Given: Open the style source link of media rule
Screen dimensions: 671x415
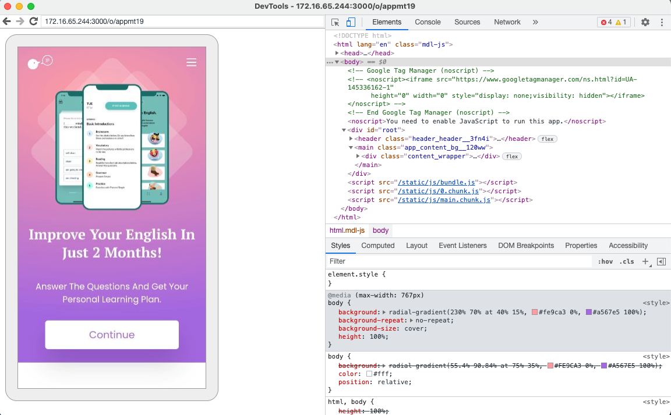Looking at the screenshot, I should click(656, 303).
